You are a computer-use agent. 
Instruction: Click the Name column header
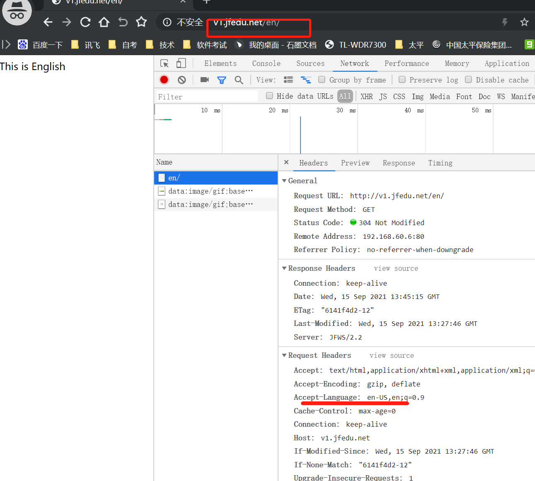[x=216, y=162]
